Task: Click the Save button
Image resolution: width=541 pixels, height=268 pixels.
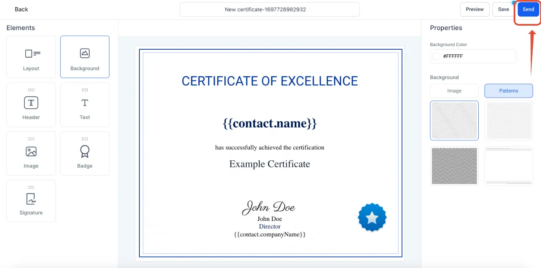Action: pos(504,9)
